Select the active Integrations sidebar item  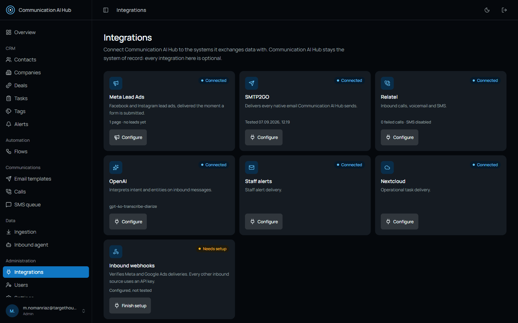(46, 272)
